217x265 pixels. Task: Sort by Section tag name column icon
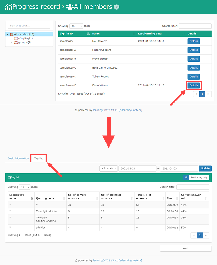32,198
